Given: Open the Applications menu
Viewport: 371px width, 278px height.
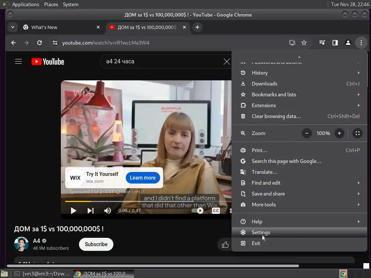Looking at the screenshot, I should (26, 4).
